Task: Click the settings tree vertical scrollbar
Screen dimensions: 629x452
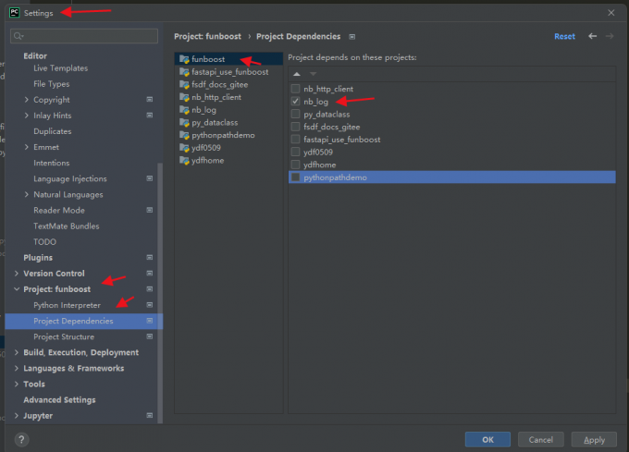Action: point(160,292)
